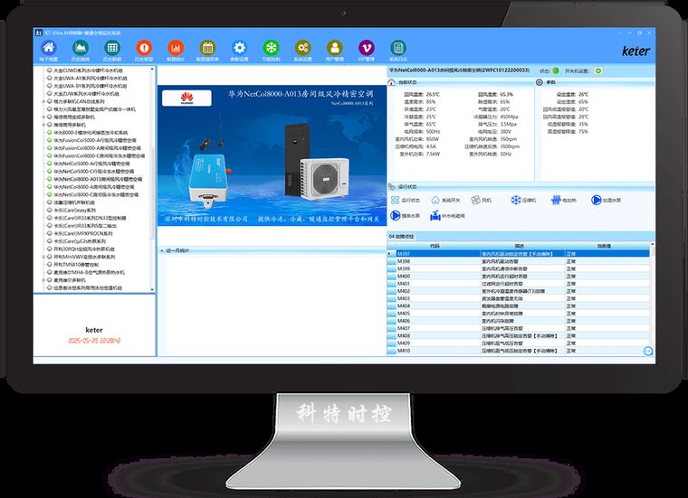The image size is (688, 498).
Task: Click row selector cell of M399
Action: (391, 269)
